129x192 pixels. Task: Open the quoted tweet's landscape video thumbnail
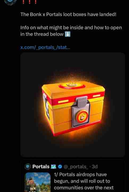point(38,182)
